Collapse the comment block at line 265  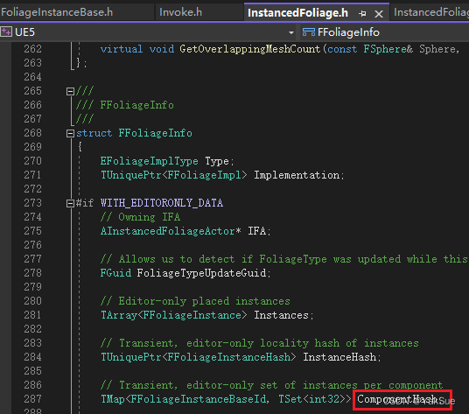[70, 91]
